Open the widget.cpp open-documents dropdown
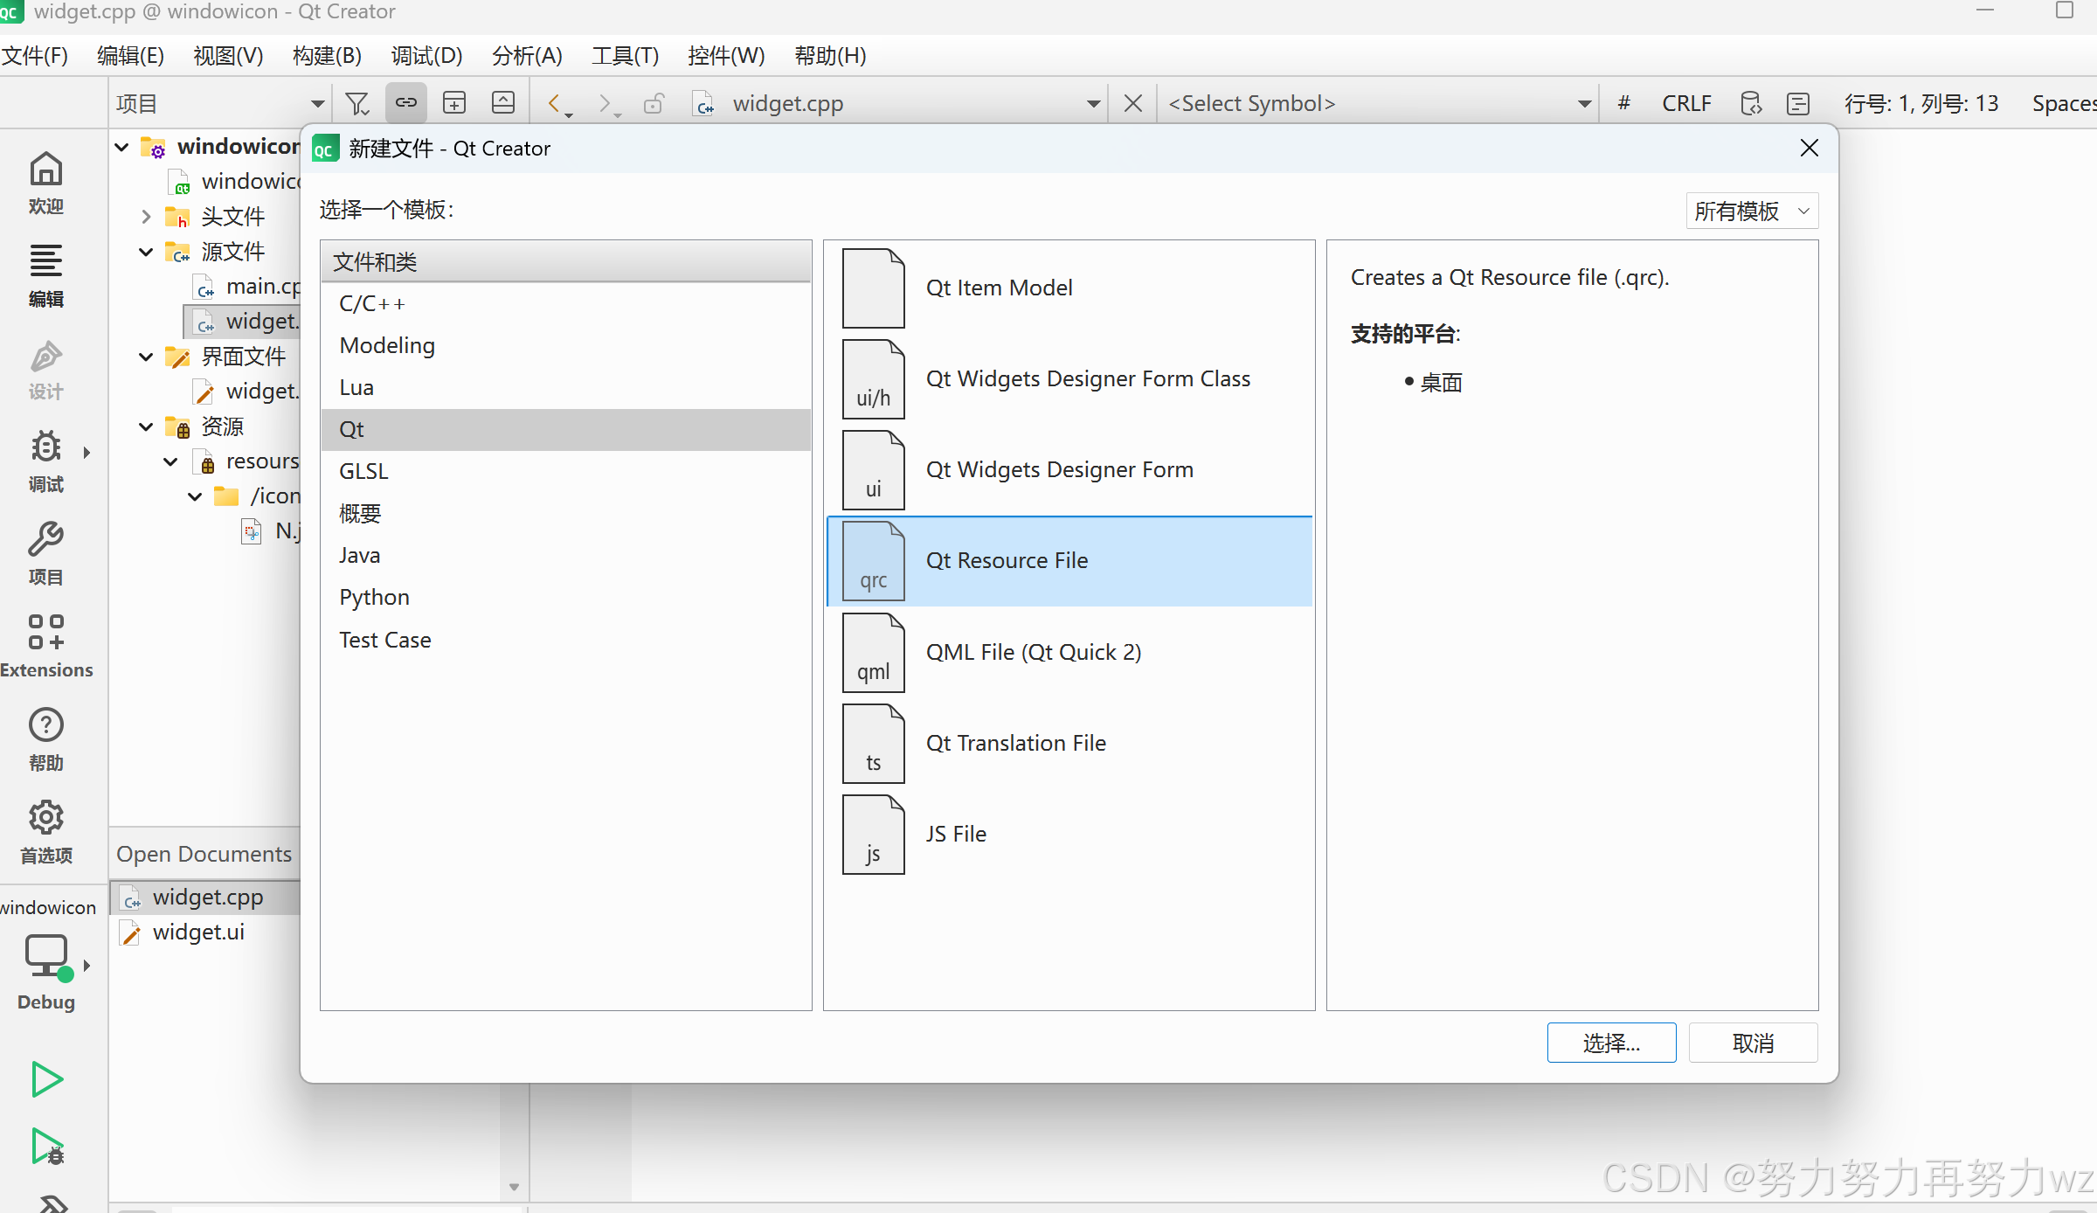The width and height of the screenshot is (2097, 1213). (897, 103)
